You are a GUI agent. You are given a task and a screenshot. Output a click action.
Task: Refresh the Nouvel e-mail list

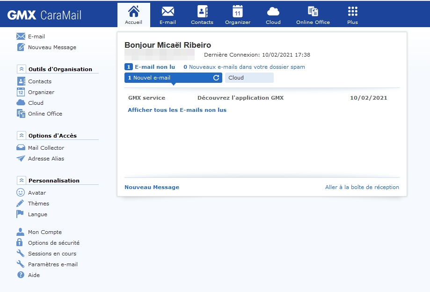(x=216, y=78)
